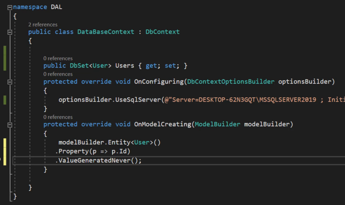Open "0 references" above OnModelCreating
Viewport: 345px width, 205px height.
pos(58,117)
